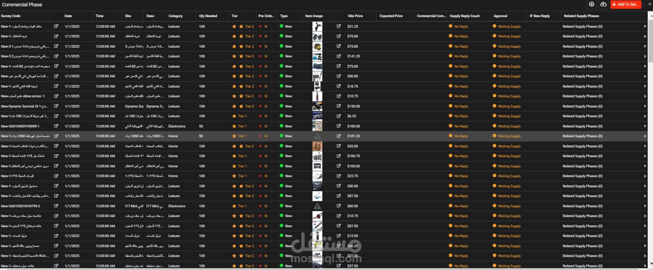653x270 pixels.
Task: Expand the $6.25 row chevron
Action: [645, 116]
